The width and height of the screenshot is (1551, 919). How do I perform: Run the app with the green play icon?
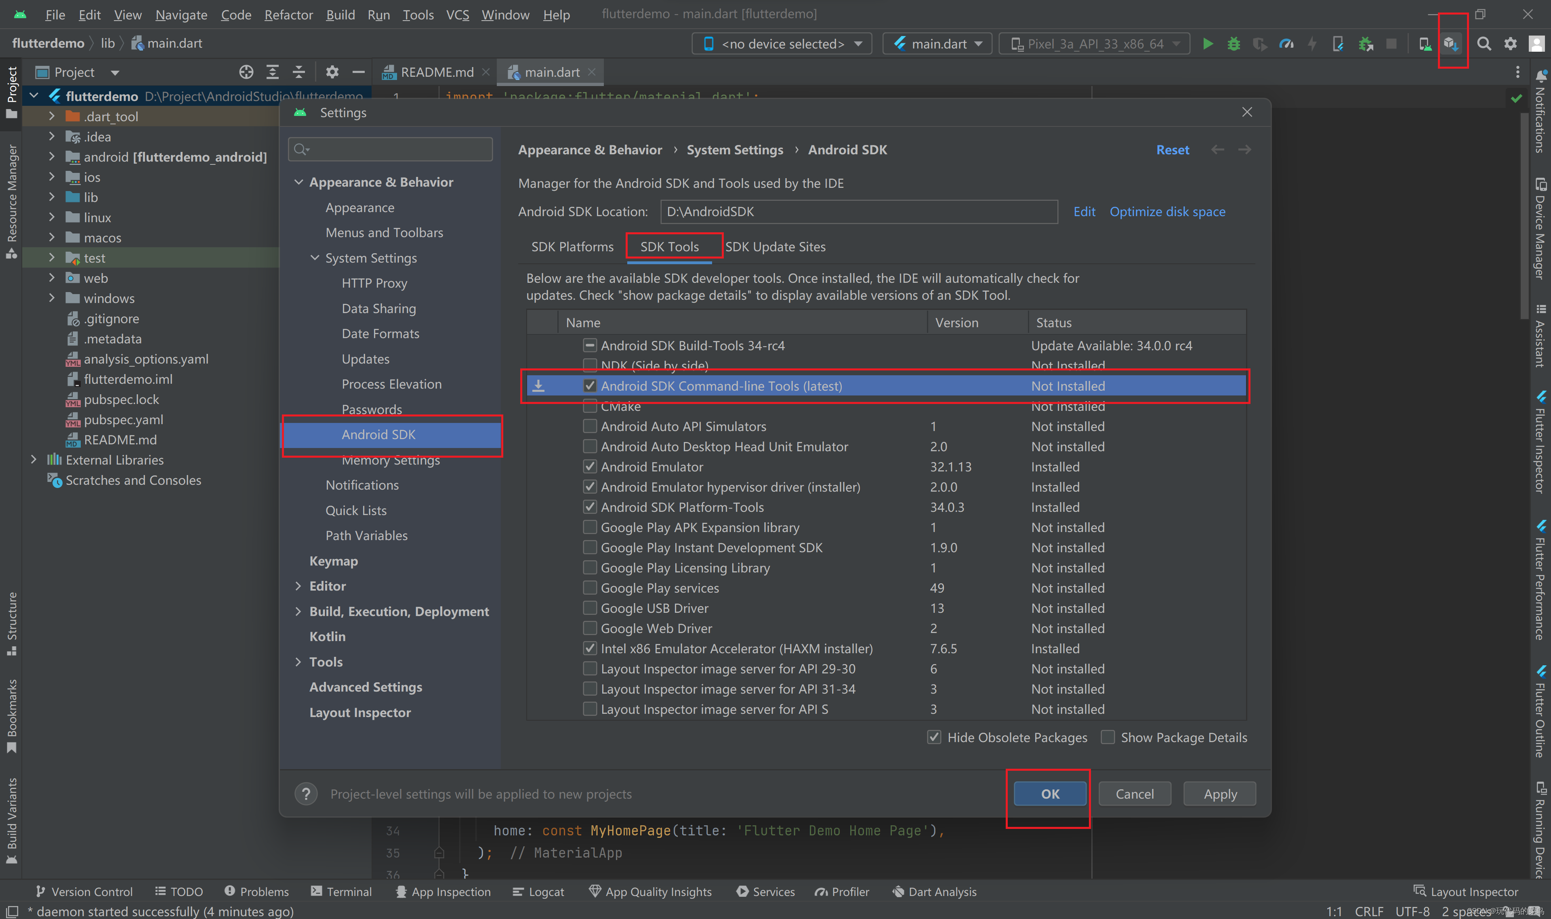[x=1207, y=43]
